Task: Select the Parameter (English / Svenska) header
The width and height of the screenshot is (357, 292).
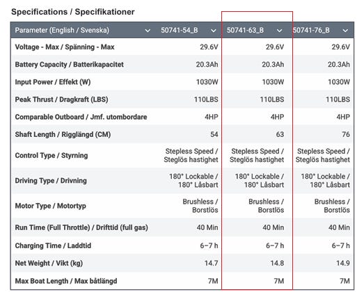Action: coord(62,30)
